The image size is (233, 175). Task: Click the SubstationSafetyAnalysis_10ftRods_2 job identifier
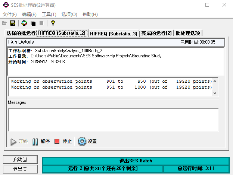pyautogui.click(x=69, y=51)
